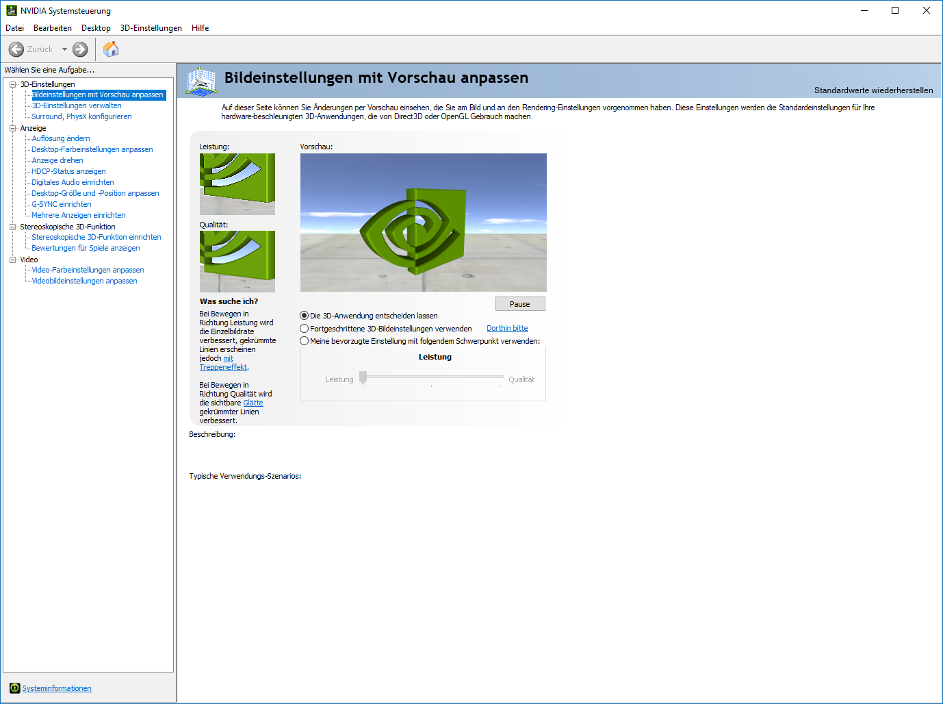943x704 pixels.
Task: Open Mehrere Anzeigen einrichten
Action: tap(79, 215)
